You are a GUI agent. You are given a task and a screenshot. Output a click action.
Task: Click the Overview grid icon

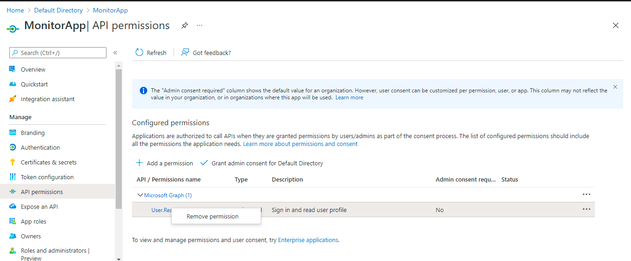[12, 69]
